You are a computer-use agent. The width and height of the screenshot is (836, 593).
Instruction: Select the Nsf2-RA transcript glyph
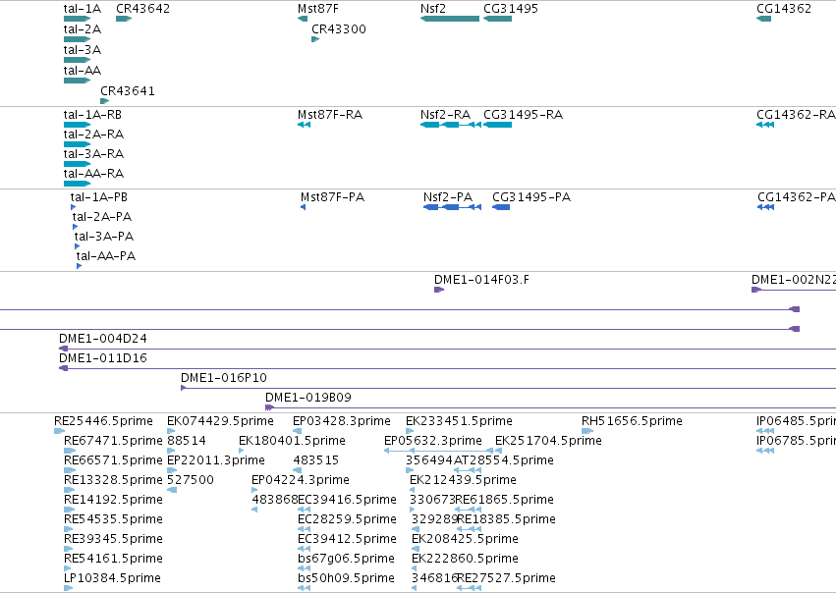click(x=451, y=125)
